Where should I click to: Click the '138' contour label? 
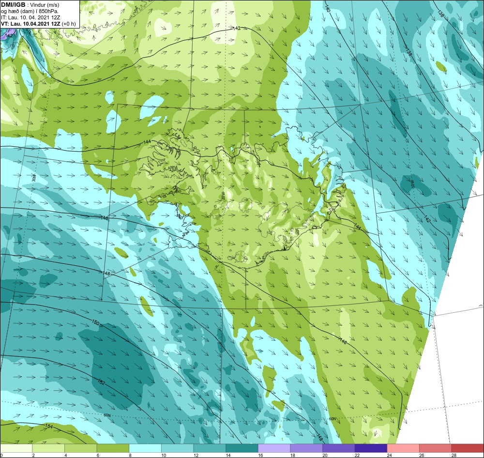pos(408,52)
